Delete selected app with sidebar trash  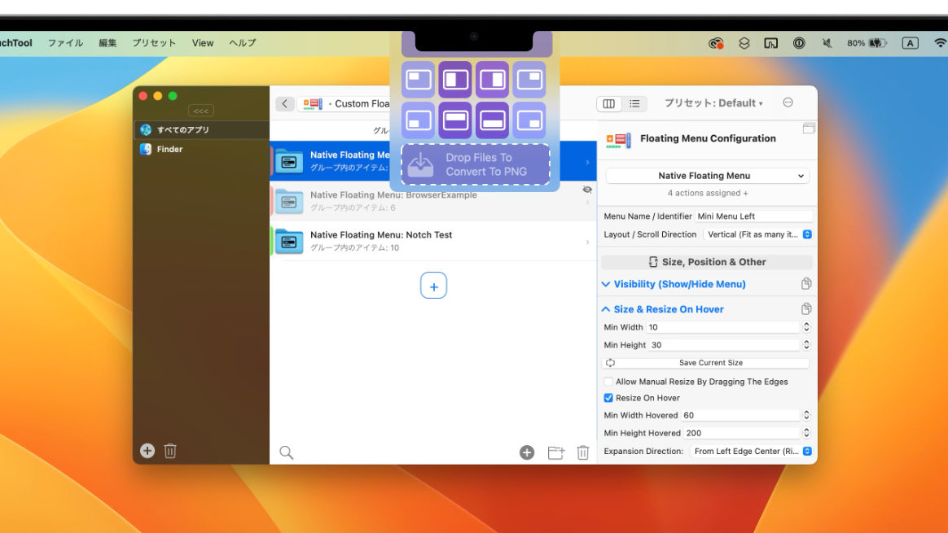click(x=170, y=451)
